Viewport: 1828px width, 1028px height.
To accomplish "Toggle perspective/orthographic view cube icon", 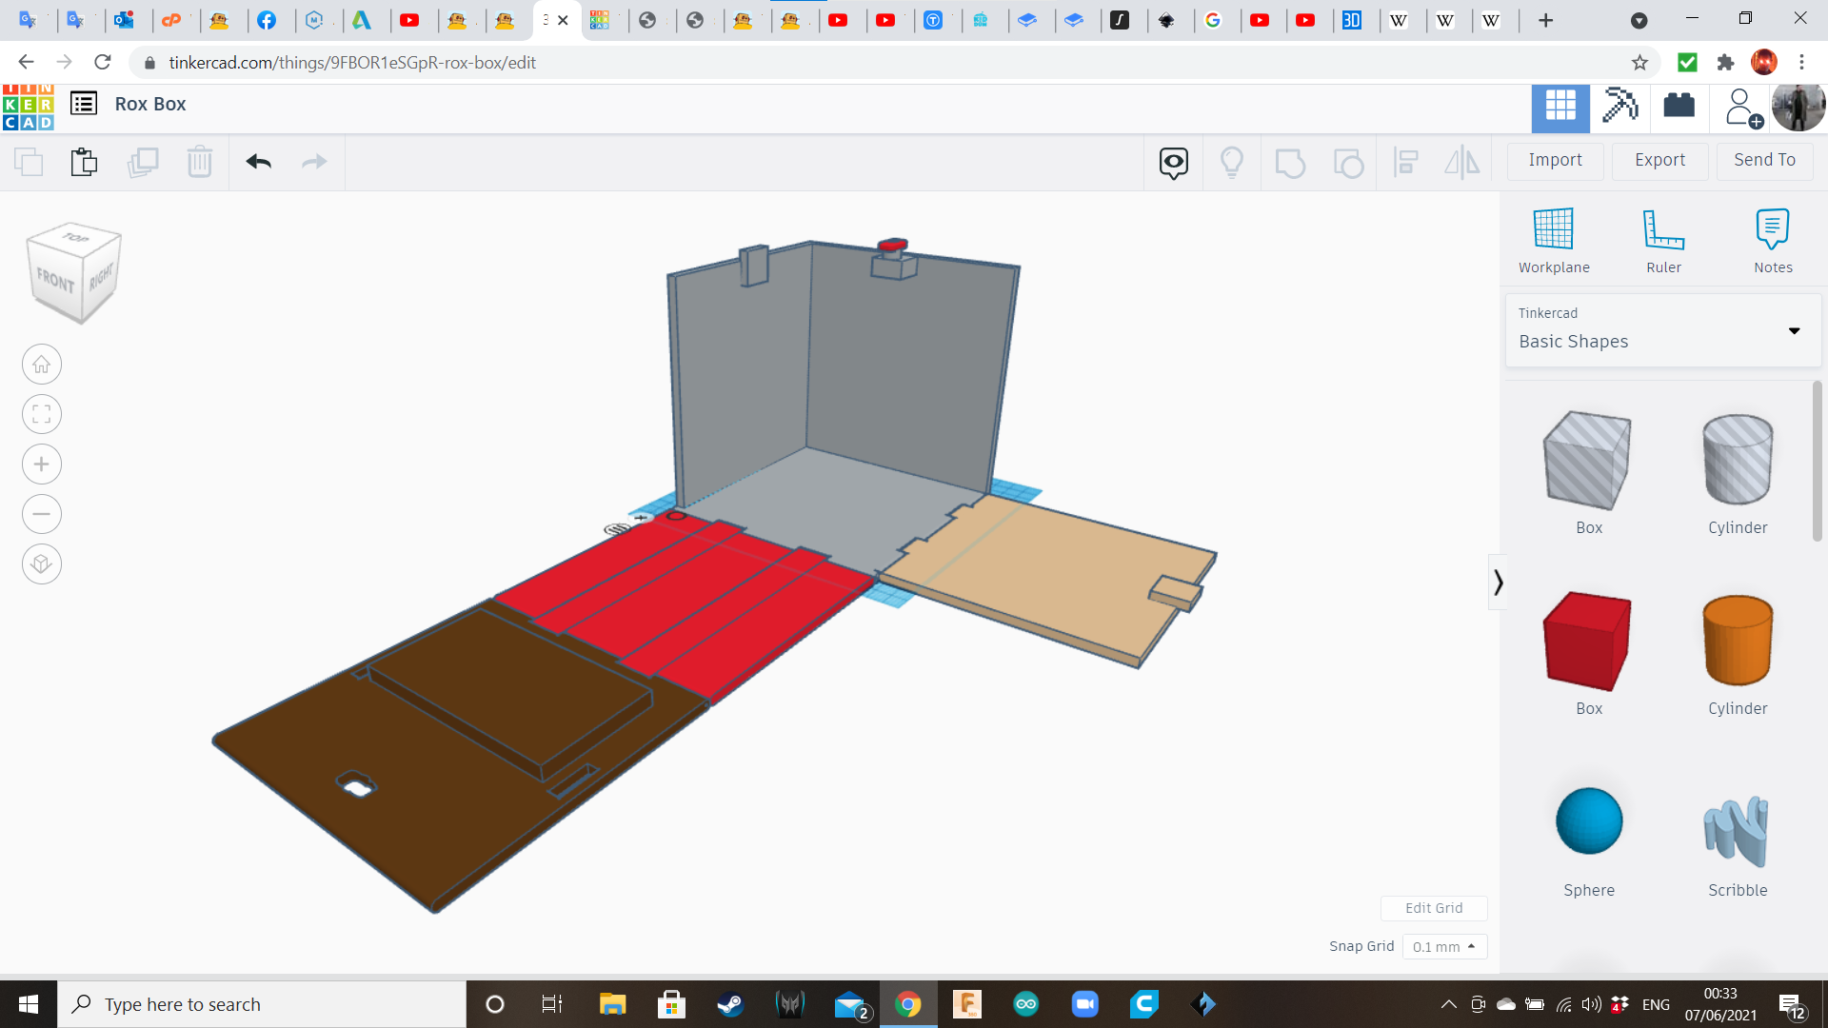I will pyautogui.click(x=41, y=564).
